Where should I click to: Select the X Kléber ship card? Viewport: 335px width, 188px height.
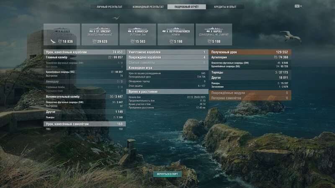[62, 34]
